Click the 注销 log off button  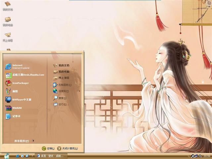(48, 148)
